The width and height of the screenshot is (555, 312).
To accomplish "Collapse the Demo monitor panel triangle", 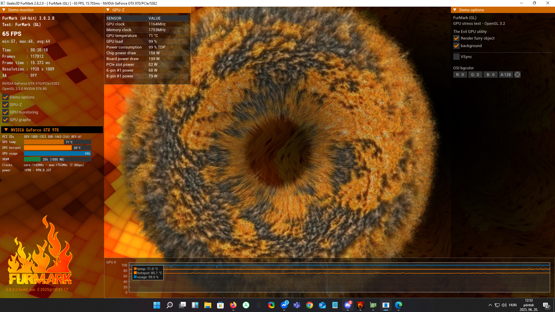I will [4, 10].
